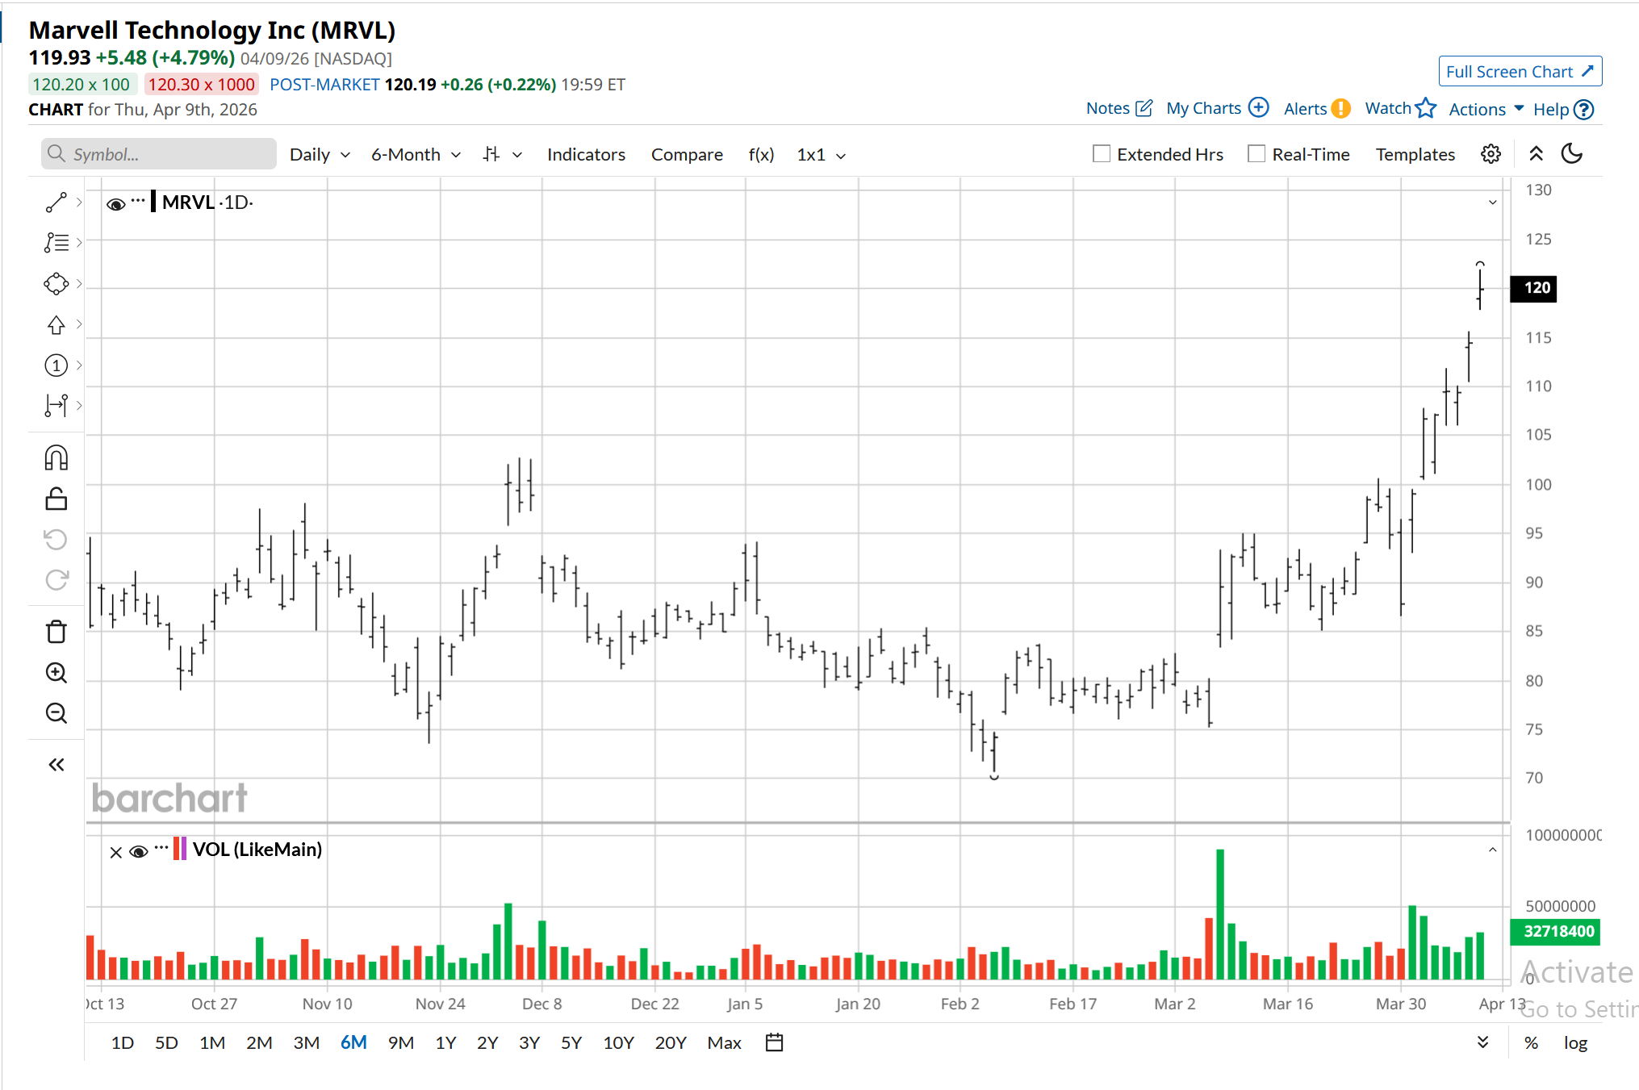1639x1090 pixels.
Task: Toggle visibility of the VOL indicator
Action: point(139,851)
